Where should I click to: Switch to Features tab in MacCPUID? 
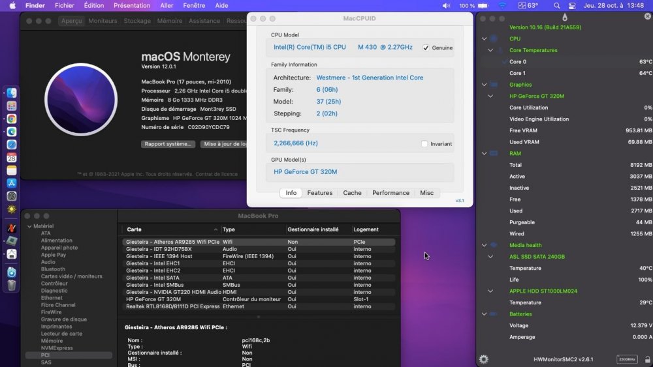[x=320, y=193]
